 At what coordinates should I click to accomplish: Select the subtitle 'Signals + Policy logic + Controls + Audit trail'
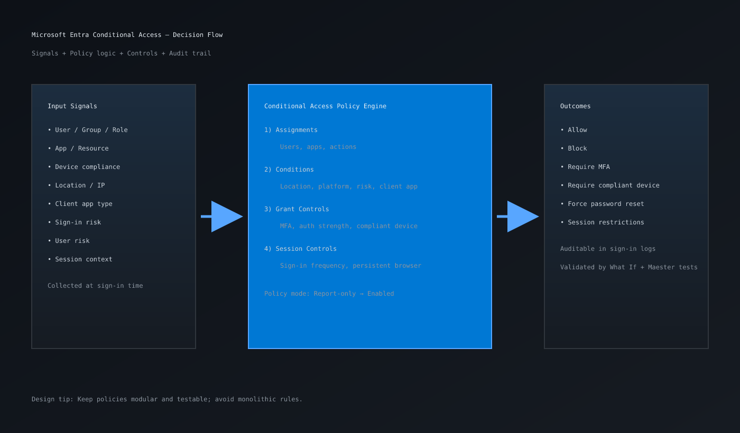(x=121, y=53)
